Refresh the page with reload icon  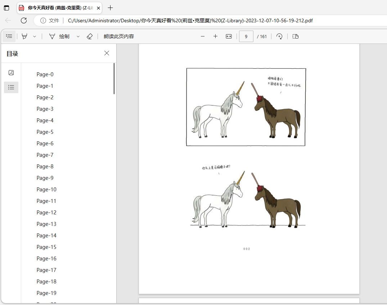[24, 21]
